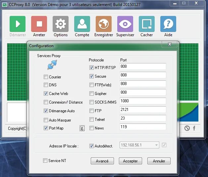This screenshot has width=208, height=177.
Task: Click the News port field 119
Action: pyautogui.click(x=143, y=127)
